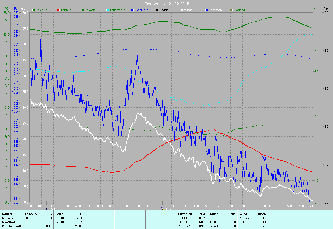
Task: Click the Empfang legend color square
Action: 231,10
